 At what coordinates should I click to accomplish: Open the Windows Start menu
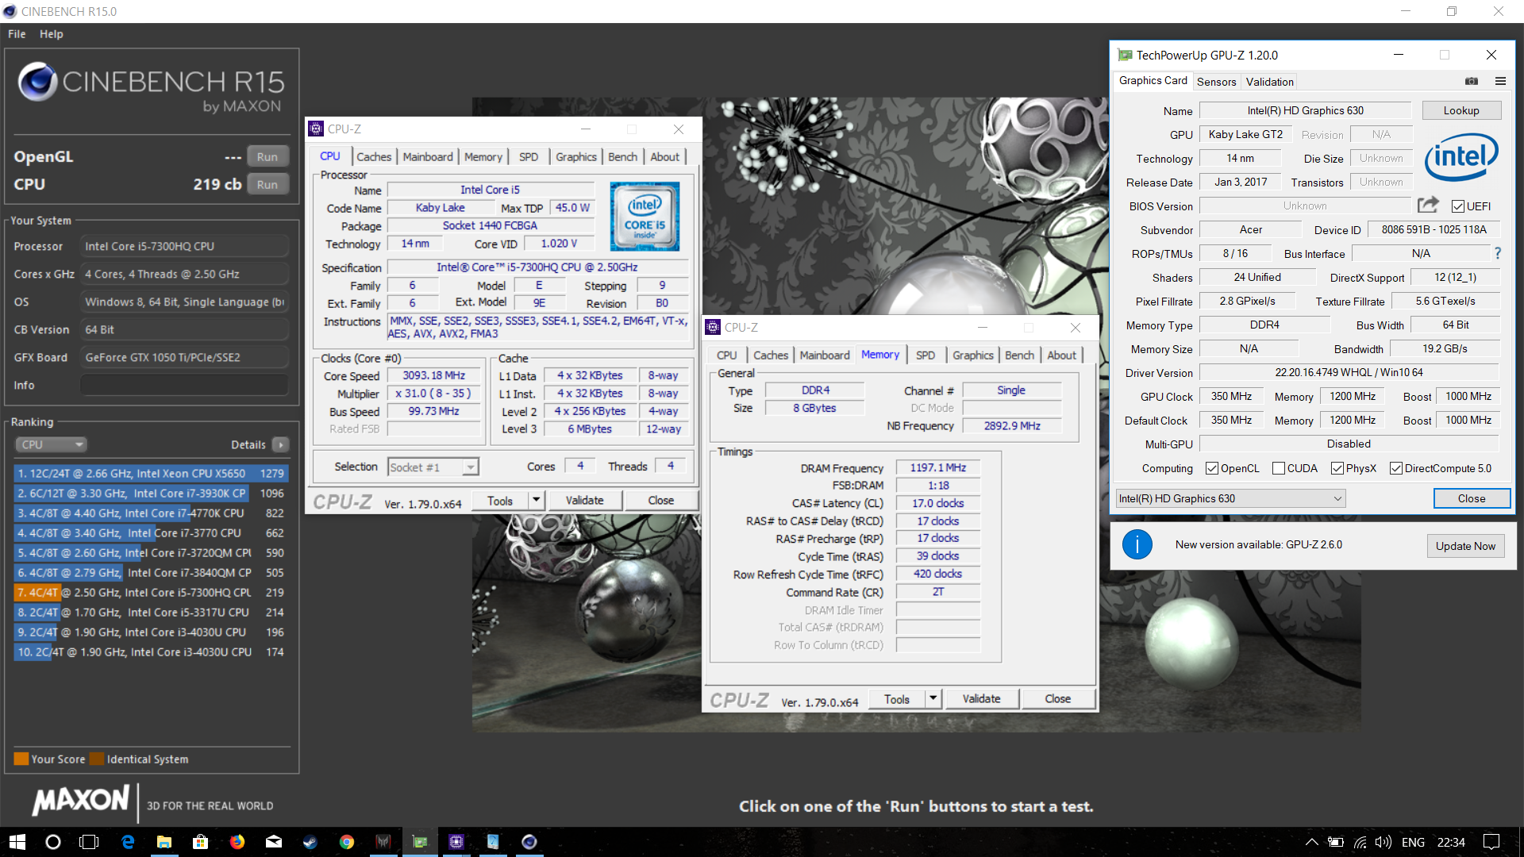point(17,842)
